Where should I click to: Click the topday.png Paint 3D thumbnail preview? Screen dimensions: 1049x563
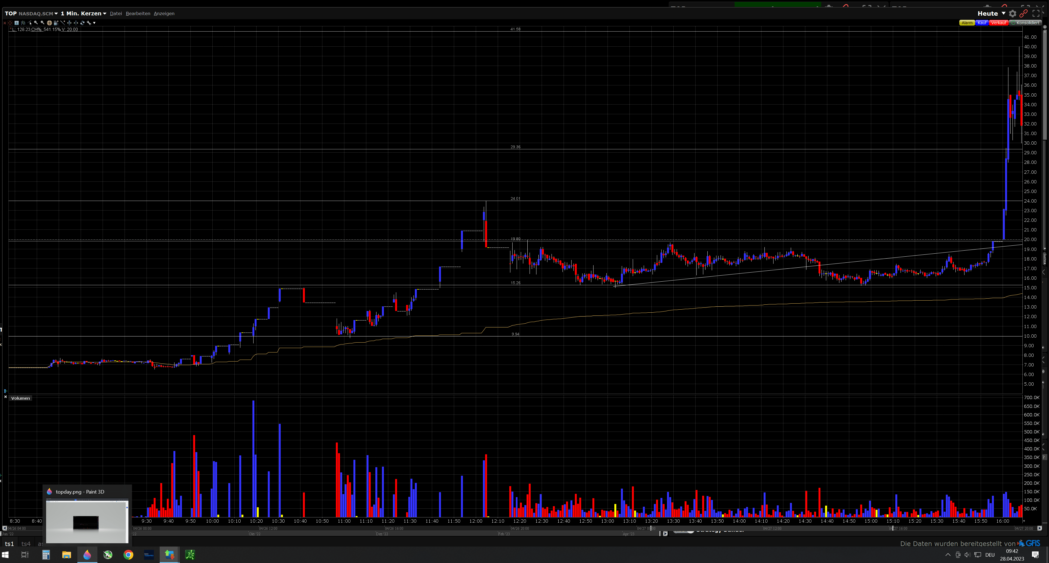(x=87, y=521)
